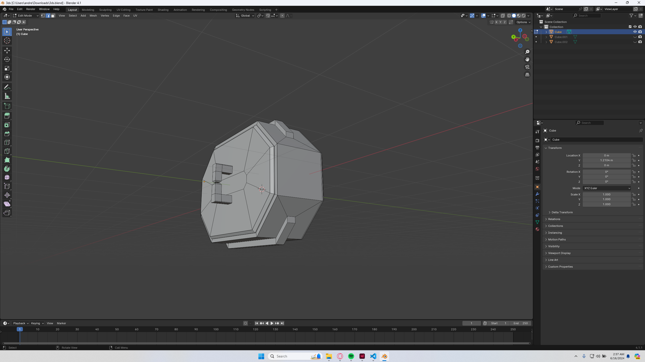The height and width of the screenshot is (362, 645).
Task: Click the Marker button in timeline
Action: (x=62, y=323)
